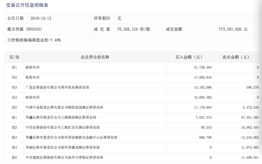Click 中信证券股份有限公司上海红宝石路证券营业部
Screen dimensions: 262x164
tap(63, 127)
